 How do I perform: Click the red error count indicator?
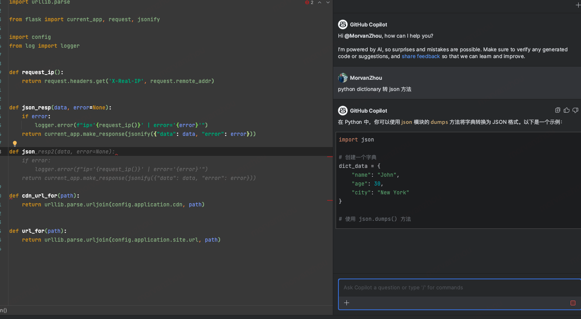click(x=309, y=2)
